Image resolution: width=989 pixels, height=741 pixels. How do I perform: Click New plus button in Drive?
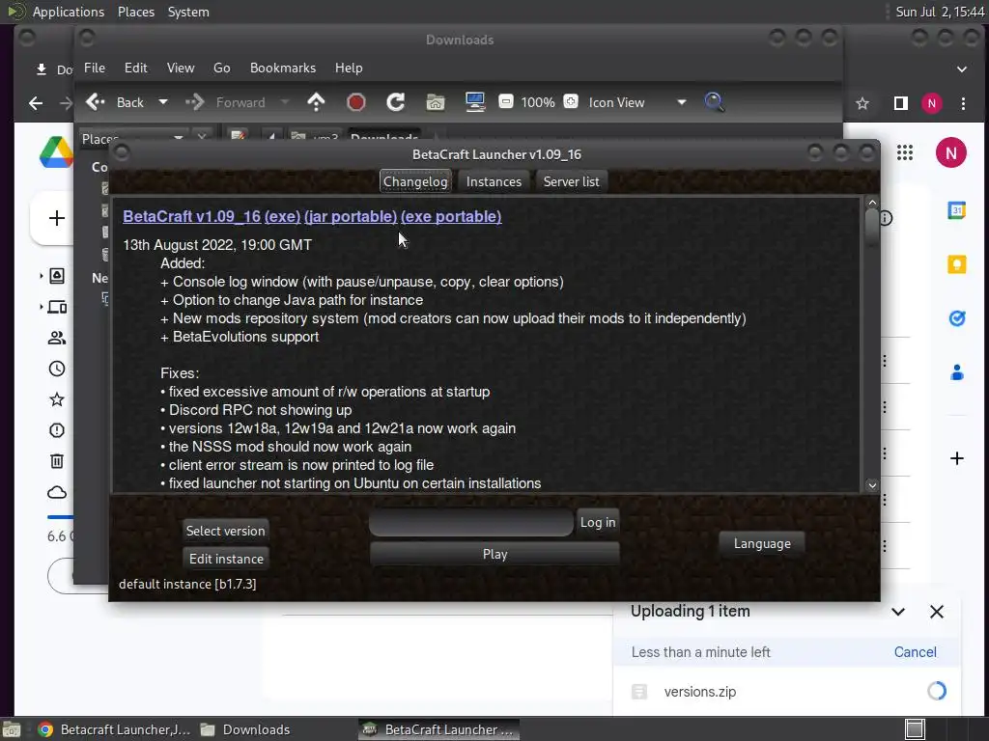pos(57,218)
